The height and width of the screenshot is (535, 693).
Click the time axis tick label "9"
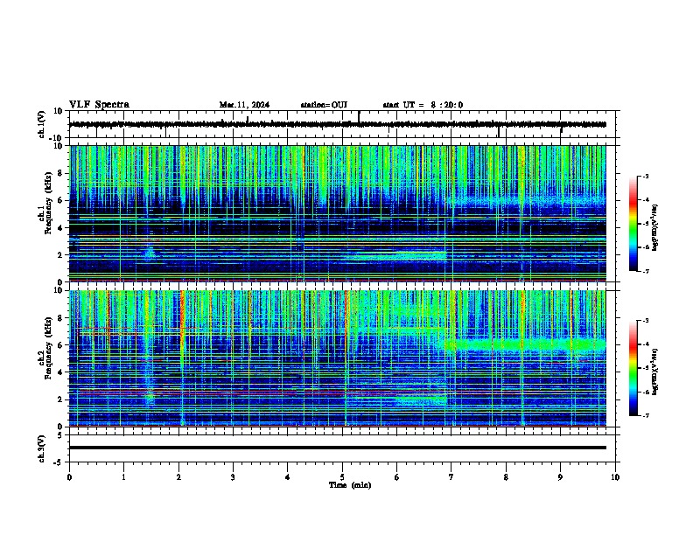(x=560, y=477)
